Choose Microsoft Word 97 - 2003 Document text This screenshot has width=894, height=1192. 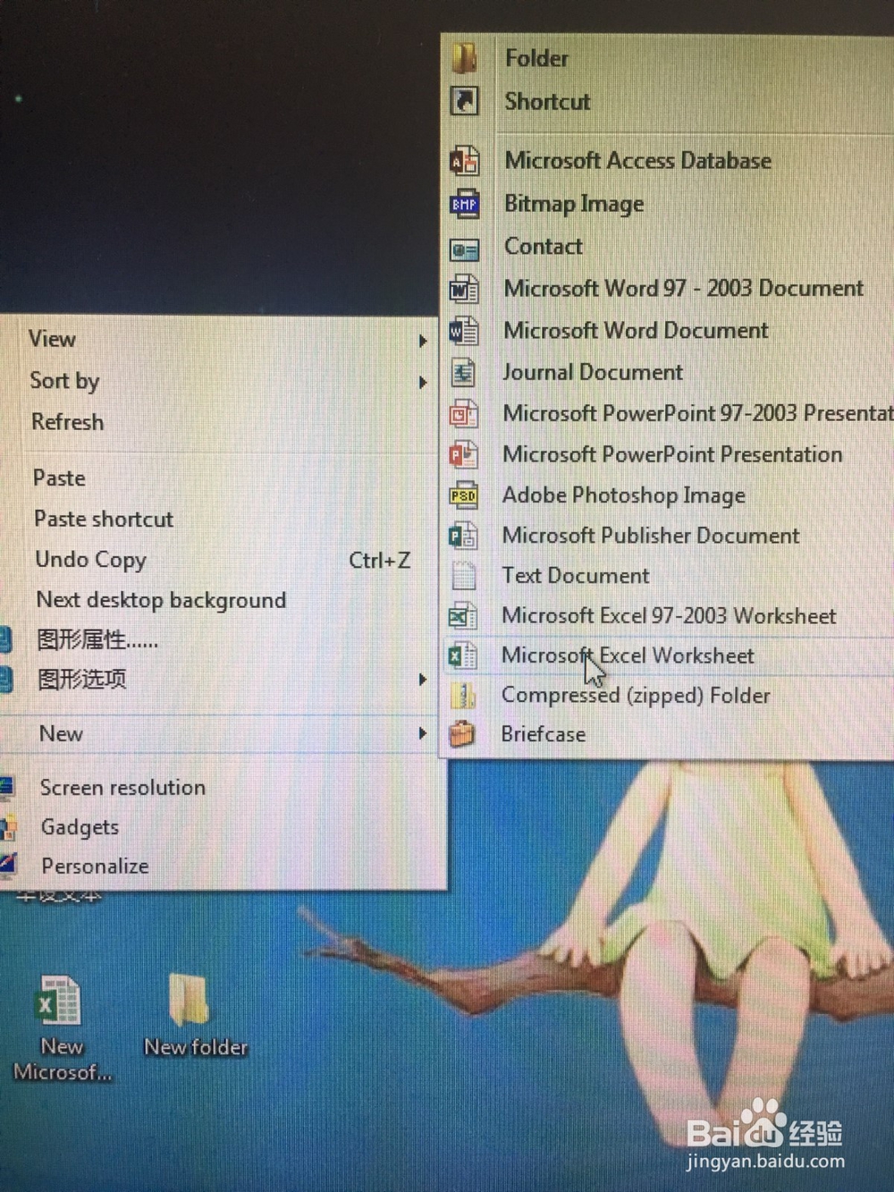coord(684,288)
